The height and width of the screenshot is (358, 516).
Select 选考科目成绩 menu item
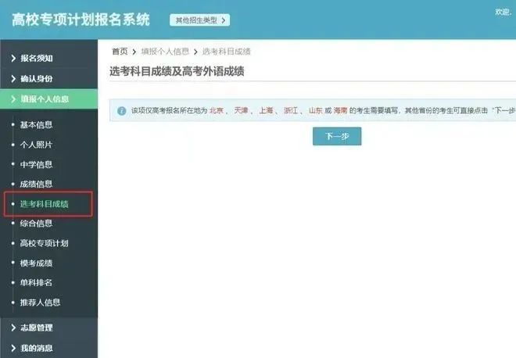(x=44, y=204)
